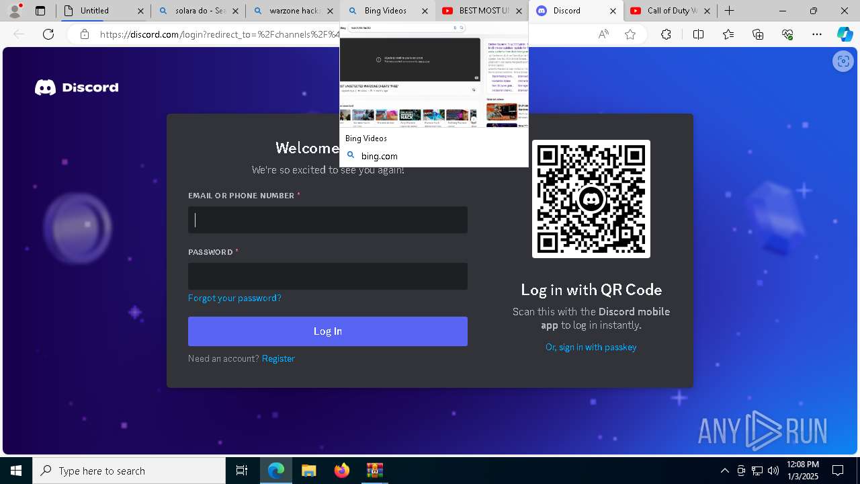860x484 pixels.
Task: Close the solara do search tab
Action: pos(236,11)
